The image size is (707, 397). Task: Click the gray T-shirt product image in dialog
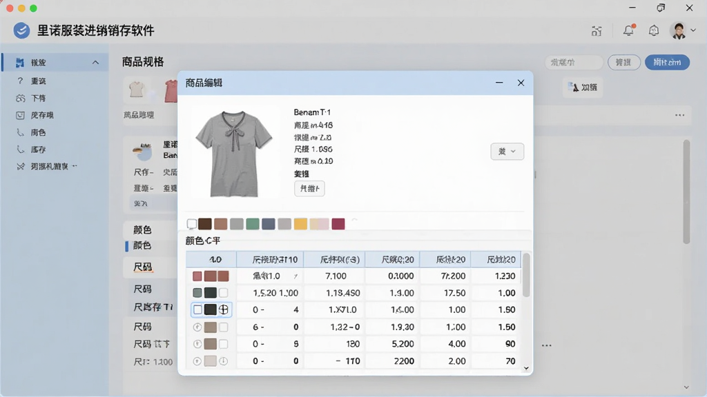[235, 153]
